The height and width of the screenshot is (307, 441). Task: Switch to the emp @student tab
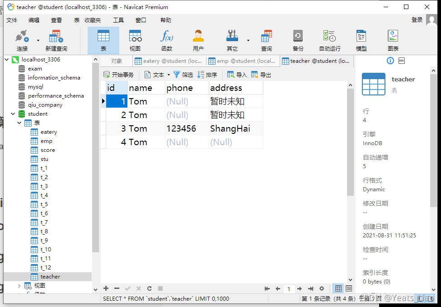(243, 61)
